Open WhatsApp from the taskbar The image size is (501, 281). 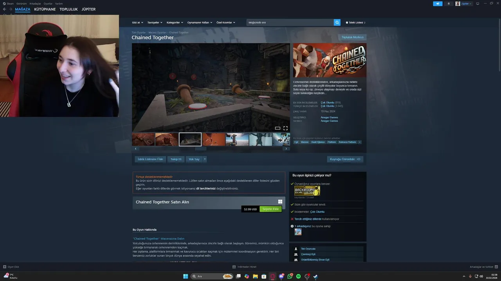(290, 276)
